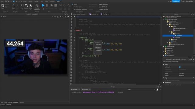The width and height of the screenshot is (195, 109).
Task: Click the Format Selection icon
Action: click(37, 5)
